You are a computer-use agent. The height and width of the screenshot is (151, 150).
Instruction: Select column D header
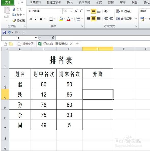point(98,49)
